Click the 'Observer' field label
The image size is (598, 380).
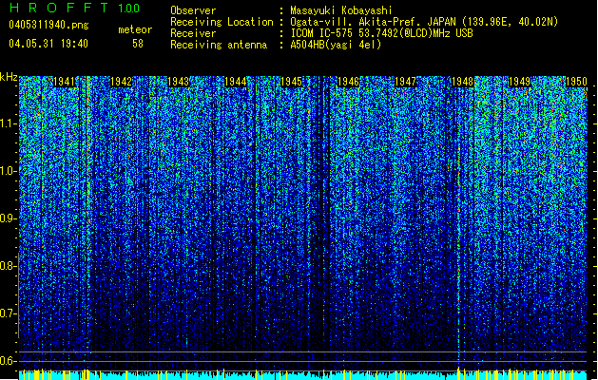pos(193,10)
